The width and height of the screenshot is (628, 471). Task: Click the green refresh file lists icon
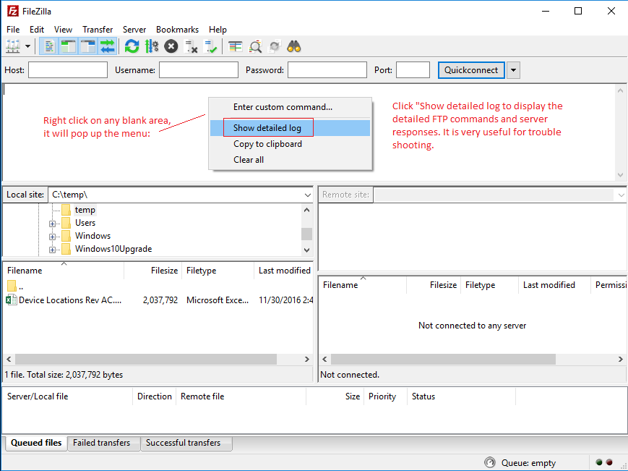pos(132,46)
